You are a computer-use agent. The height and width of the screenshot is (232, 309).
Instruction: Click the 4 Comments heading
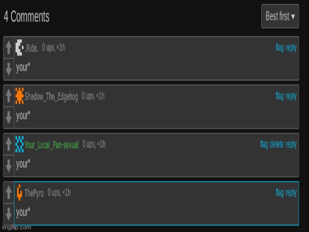(27, 16)
